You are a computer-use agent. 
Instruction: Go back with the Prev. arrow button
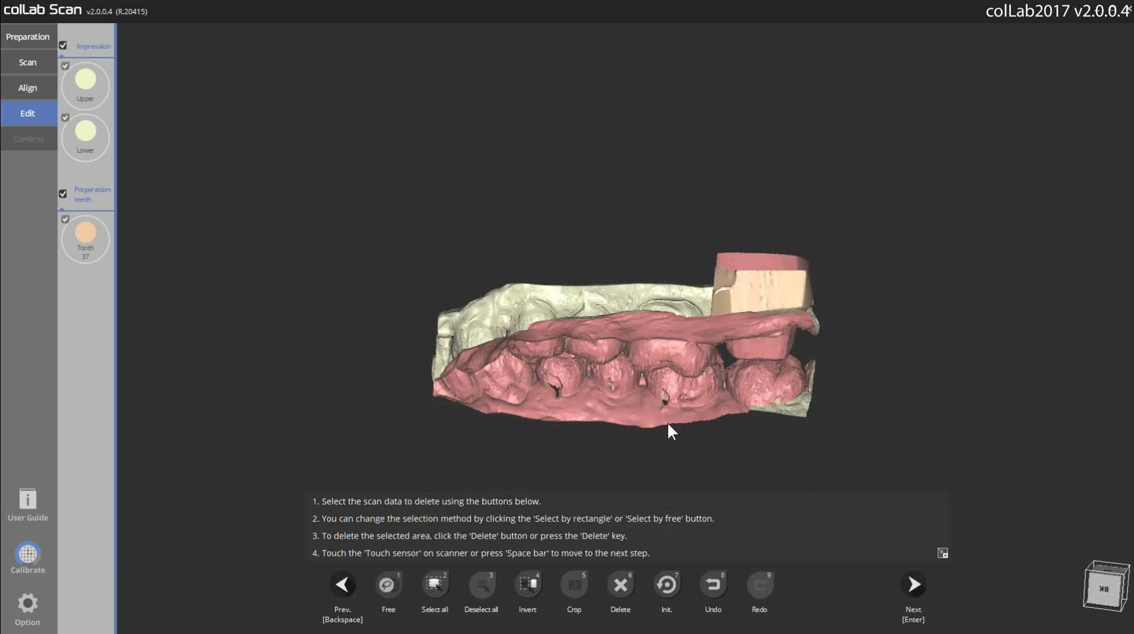343,585
